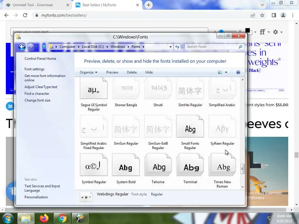Open Chrome side panel icon
This screenshot has width=299, height=224.
tap(274, 15)
